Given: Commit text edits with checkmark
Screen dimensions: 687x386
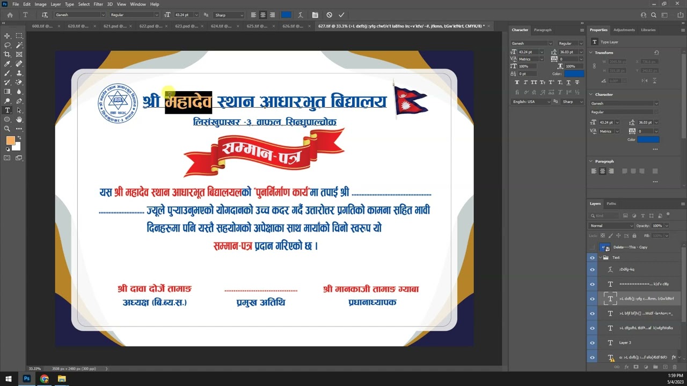Looking at the screenshot, I should click(x=341, y=15).
